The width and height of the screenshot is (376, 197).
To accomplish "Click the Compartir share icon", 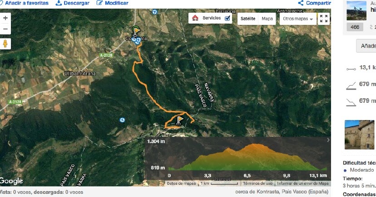I will [301, 3].
